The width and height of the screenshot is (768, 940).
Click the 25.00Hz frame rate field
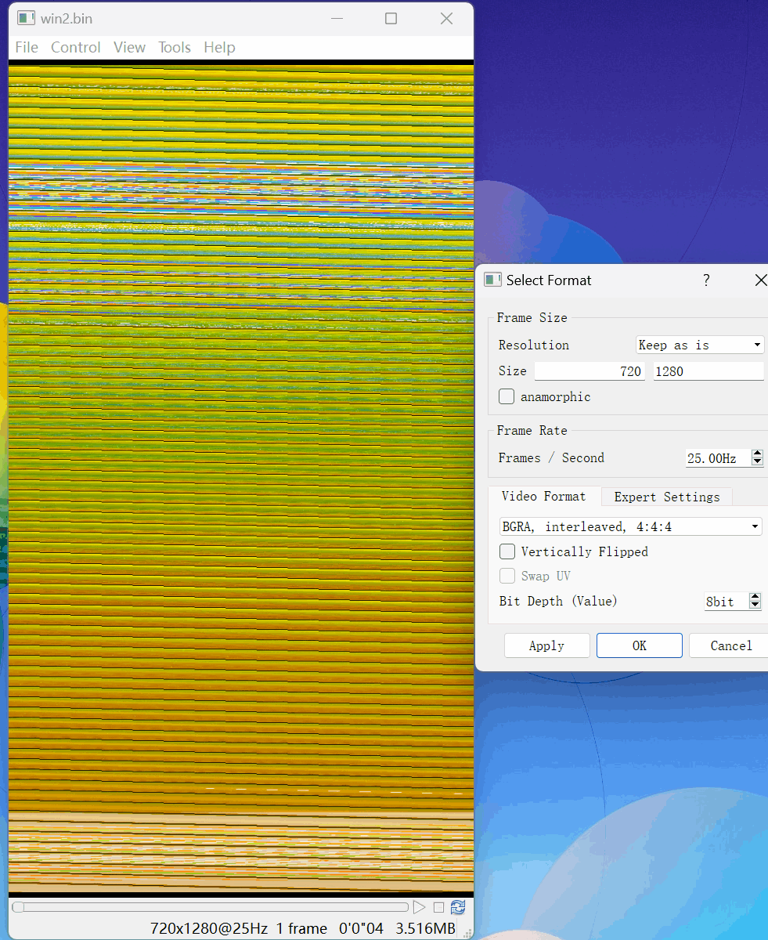[x=718, y=458]
